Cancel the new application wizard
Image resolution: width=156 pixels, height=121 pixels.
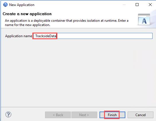(x=141, y=115)
